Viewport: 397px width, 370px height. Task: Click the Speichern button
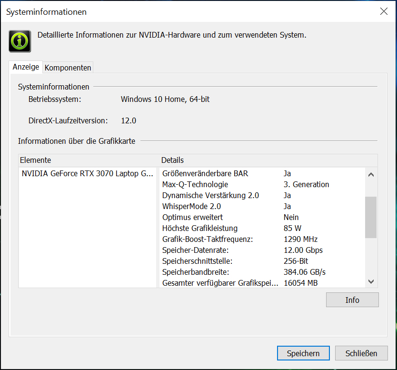(x=303, y=353)
